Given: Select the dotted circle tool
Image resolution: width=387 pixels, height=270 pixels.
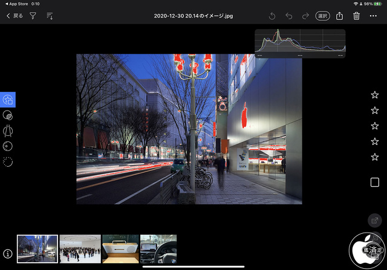Looking at the screenshot, I should click(8, 162).
